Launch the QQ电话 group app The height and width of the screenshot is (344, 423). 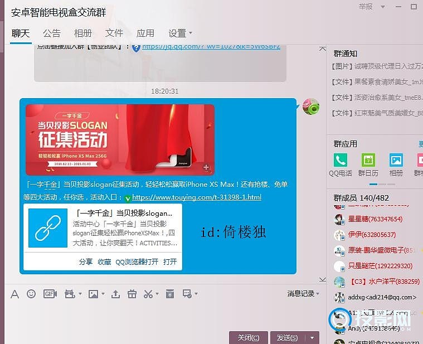(x=341, y=160)
